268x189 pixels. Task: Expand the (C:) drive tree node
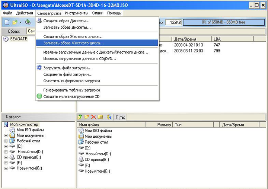(6, 147)
